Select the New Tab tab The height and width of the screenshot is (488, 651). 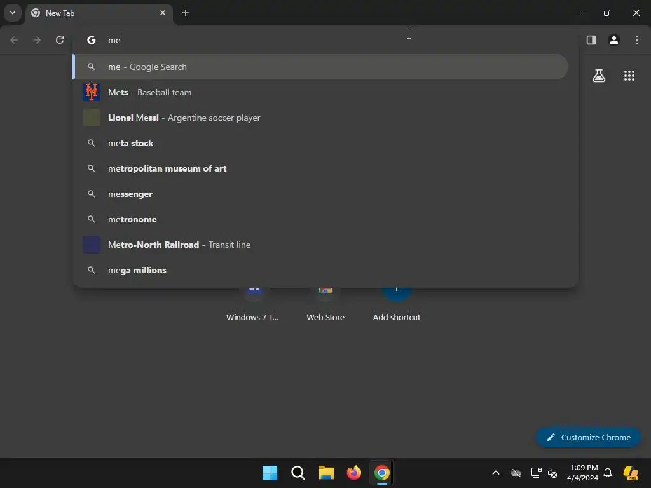(x=99, y=13)
